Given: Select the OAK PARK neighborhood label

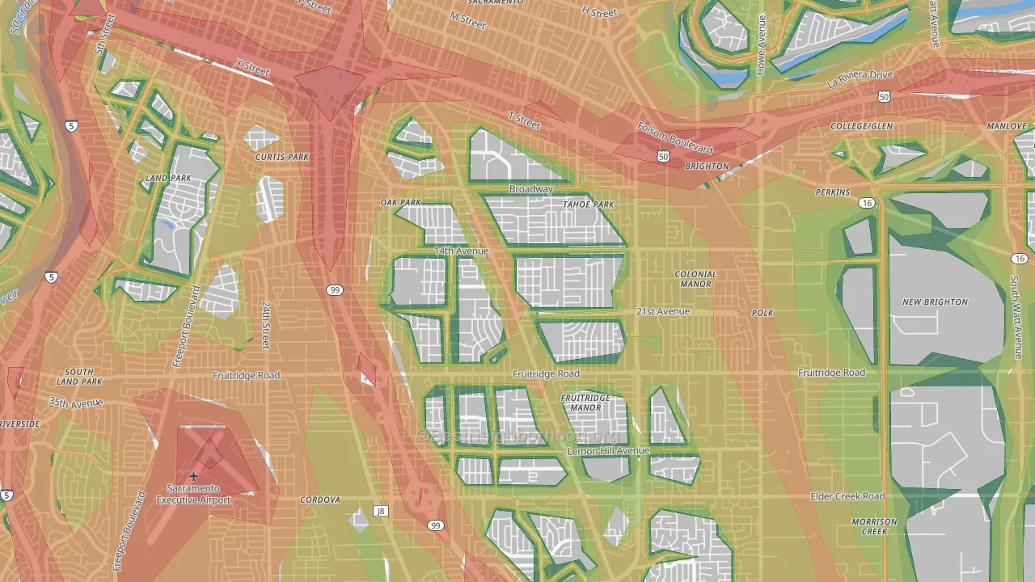Looking at the screenshot, I should click(x=401, y=203).
